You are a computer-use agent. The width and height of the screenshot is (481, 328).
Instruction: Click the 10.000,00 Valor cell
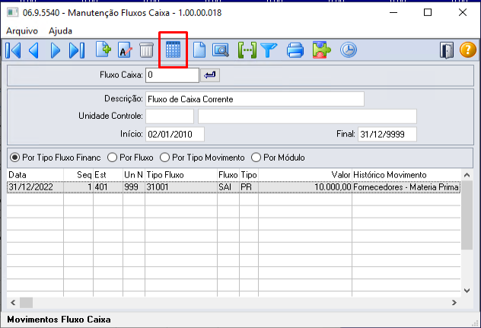(305, 187)
